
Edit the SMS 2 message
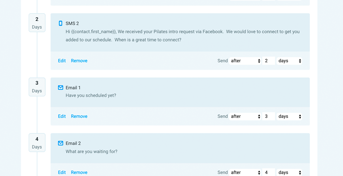[x=62, y=61]
